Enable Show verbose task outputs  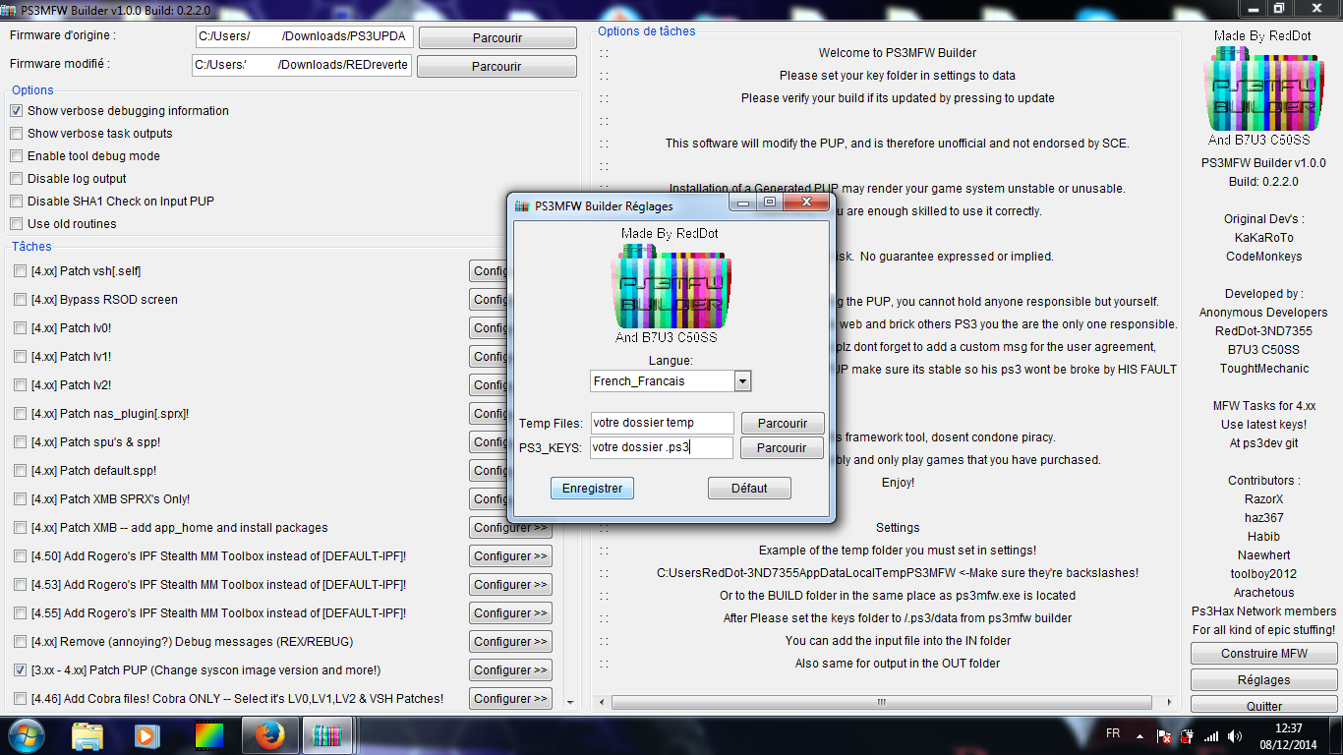pos(17,134)
